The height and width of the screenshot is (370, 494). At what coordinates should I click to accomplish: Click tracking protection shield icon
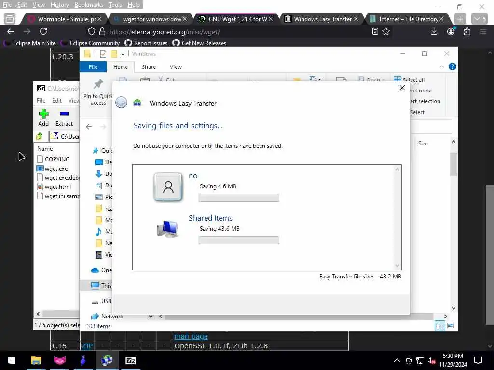click(91, 31)
